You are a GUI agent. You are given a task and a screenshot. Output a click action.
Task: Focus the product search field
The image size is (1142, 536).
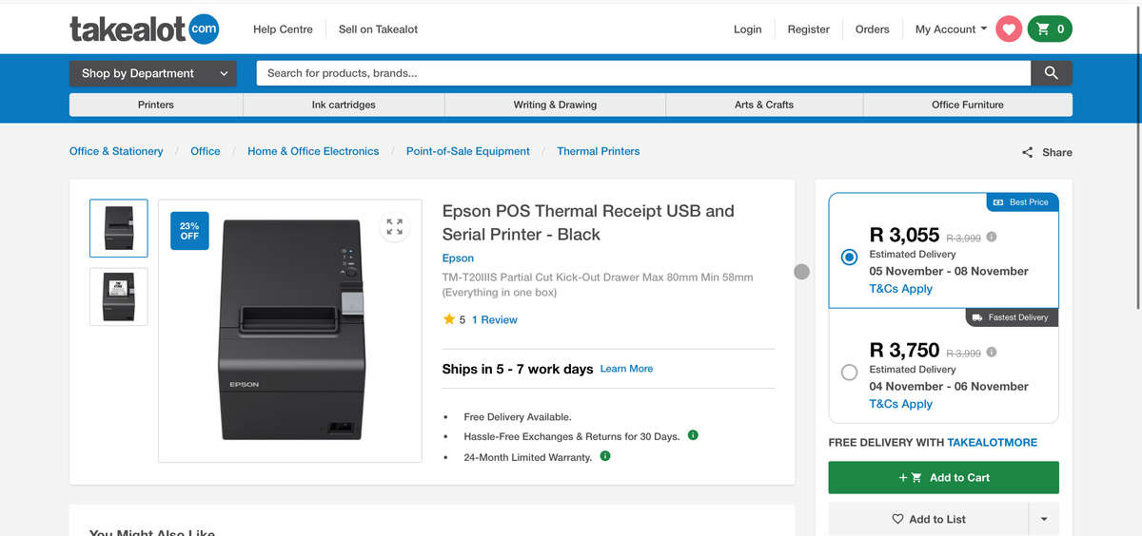tap(643, 73)
